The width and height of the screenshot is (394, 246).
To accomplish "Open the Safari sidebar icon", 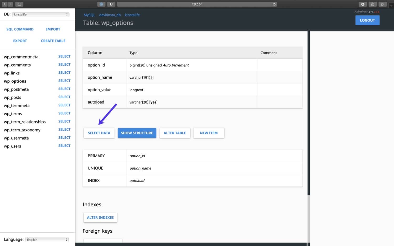I will pos(19,4).
